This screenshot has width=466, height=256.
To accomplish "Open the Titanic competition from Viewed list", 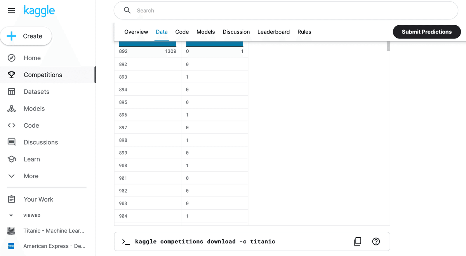I will 54,230.
